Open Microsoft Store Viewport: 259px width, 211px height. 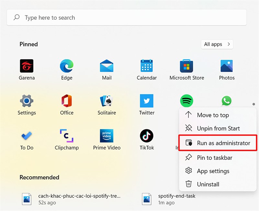pos(186,66)
